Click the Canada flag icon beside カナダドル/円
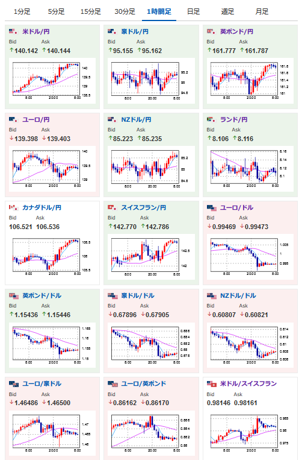Image resolution: width=299 pixels, height=460 pixels. tap(13, 207)
